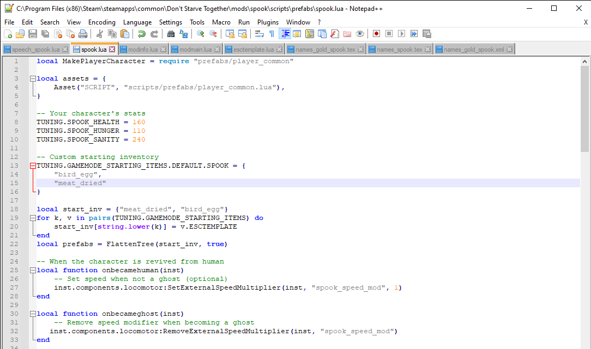Toggle Show All Characters pilcrow icon

(x=272, y=34)
